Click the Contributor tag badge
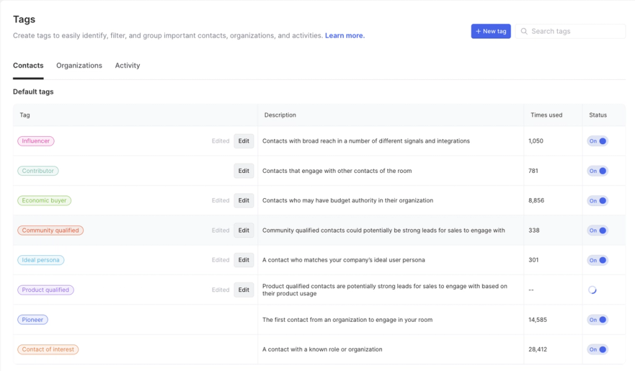Image resolution: width=635 pixels, height=371 pixels. (38, 171)
